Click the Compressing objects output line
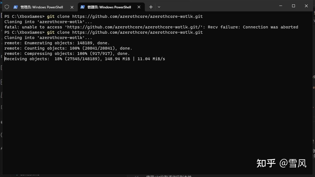 67,54
